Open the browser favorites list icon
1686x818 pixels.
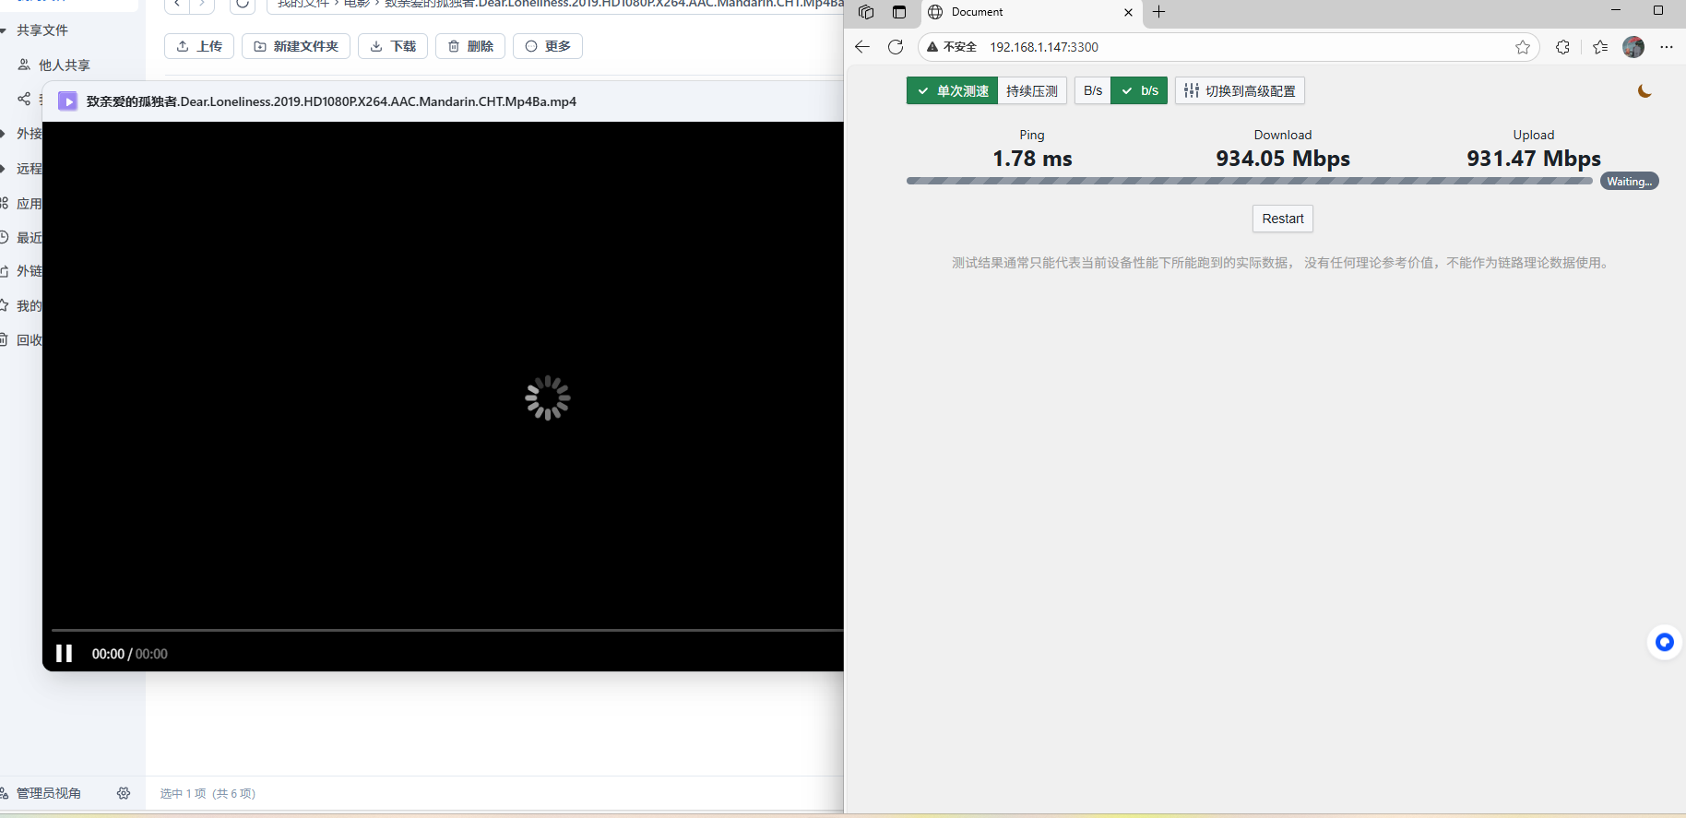click(1600, 47)
